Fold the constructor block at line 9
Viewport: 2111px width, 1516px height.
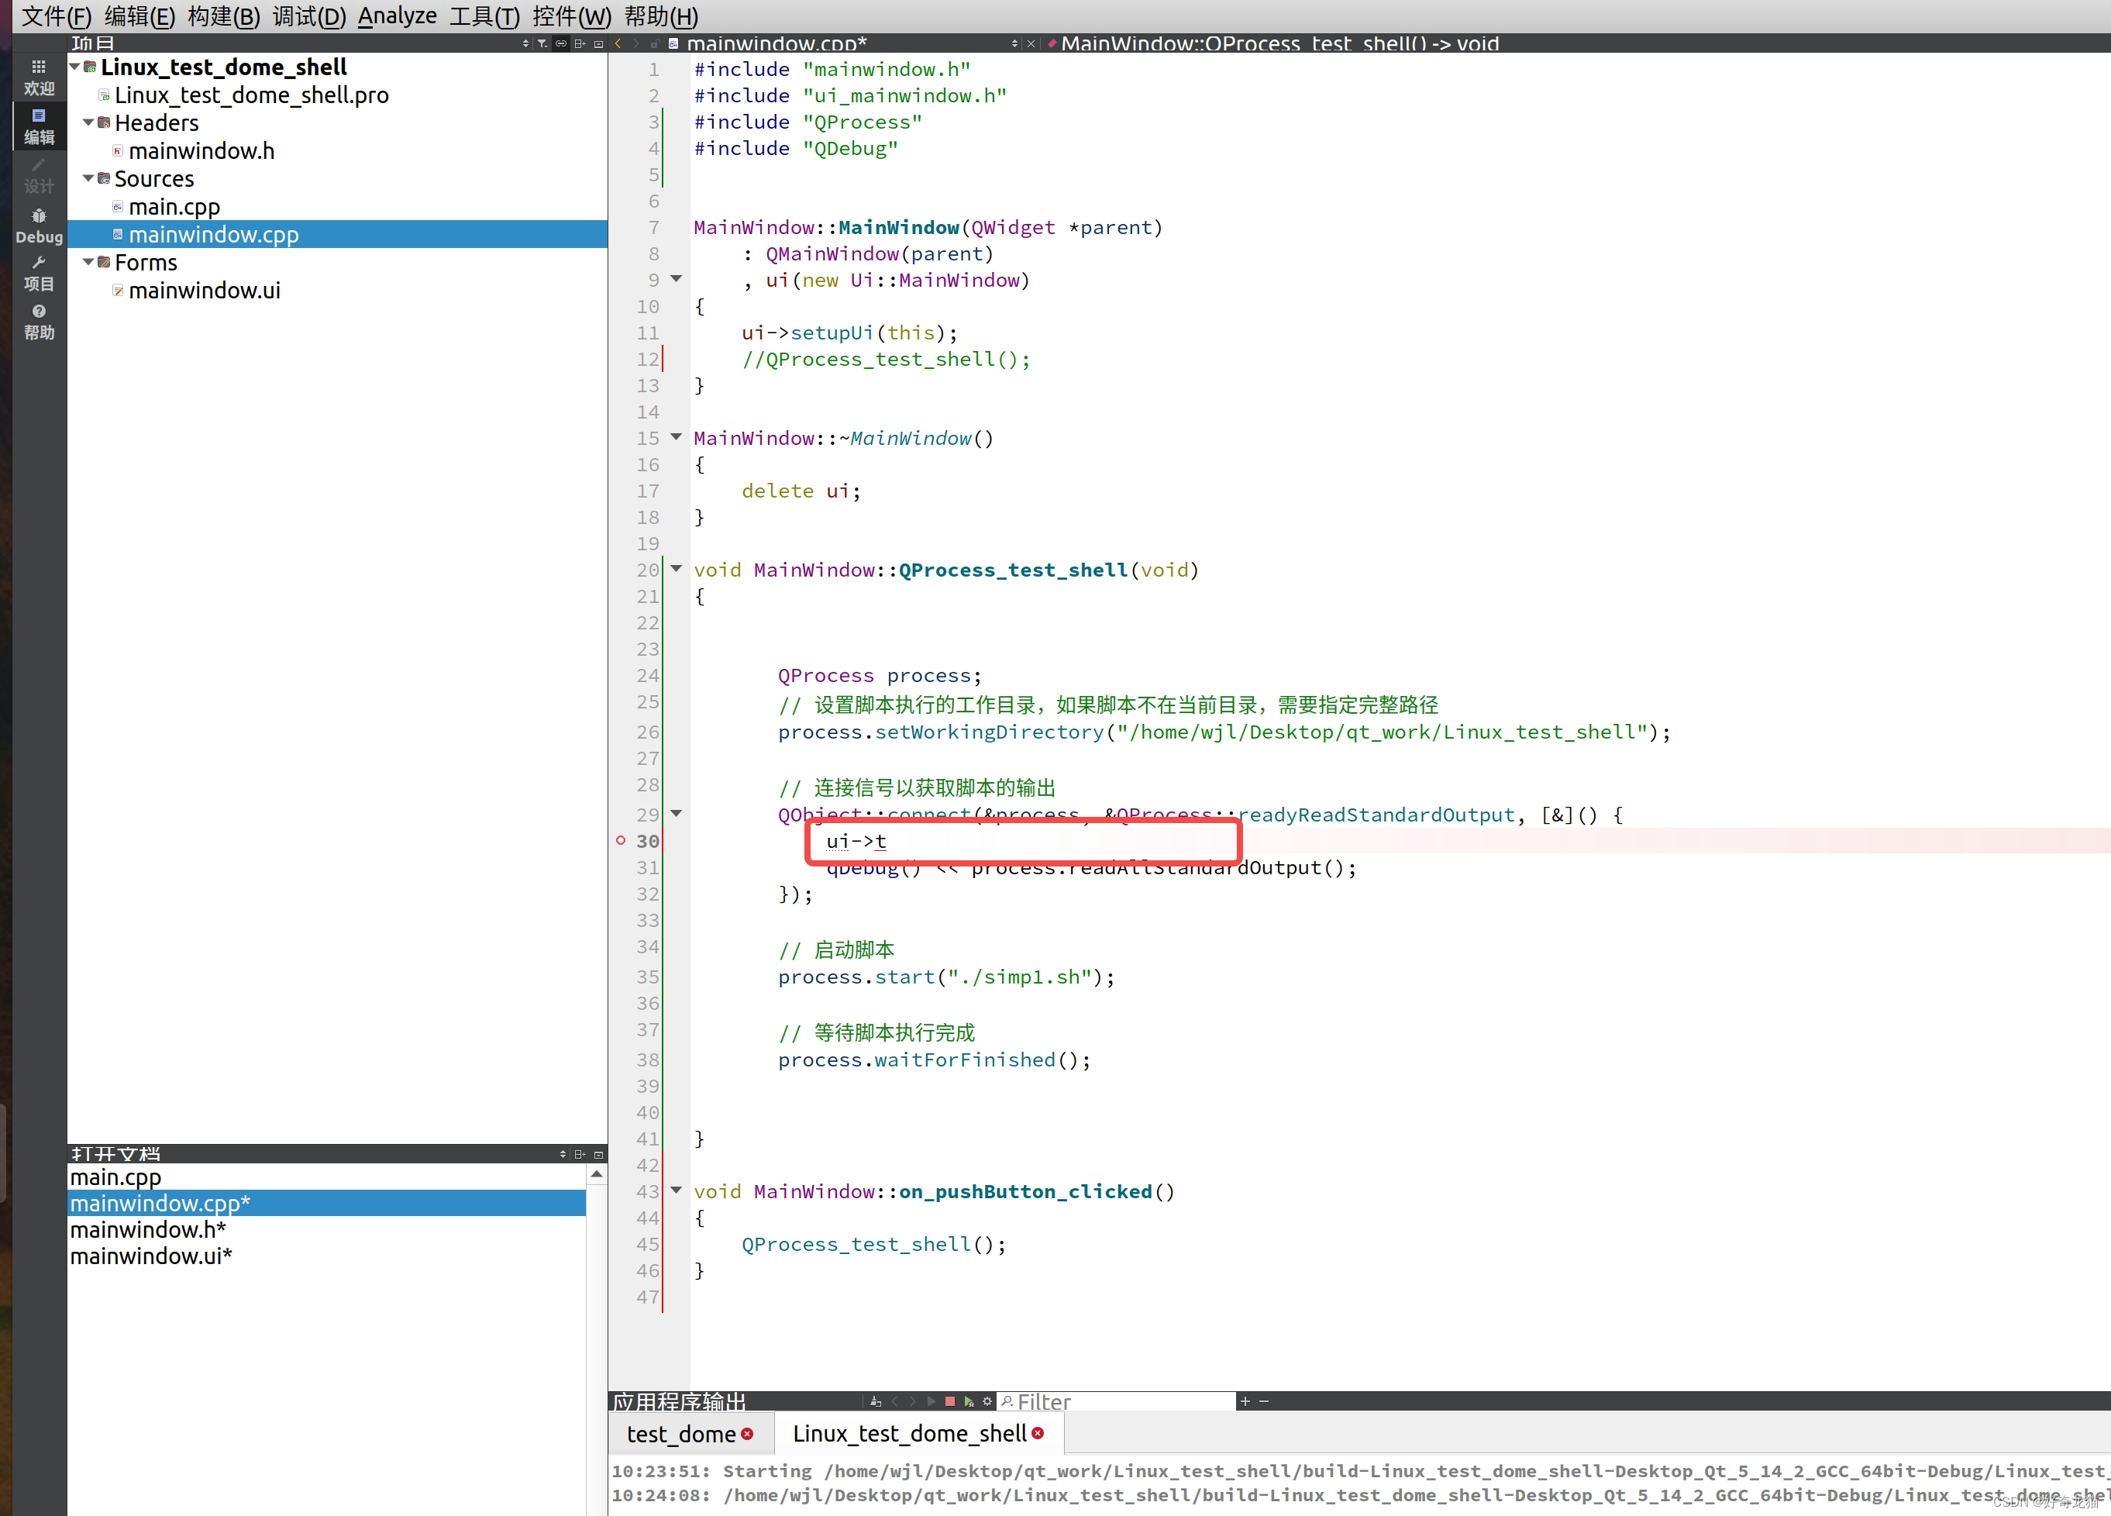(677, 278)
